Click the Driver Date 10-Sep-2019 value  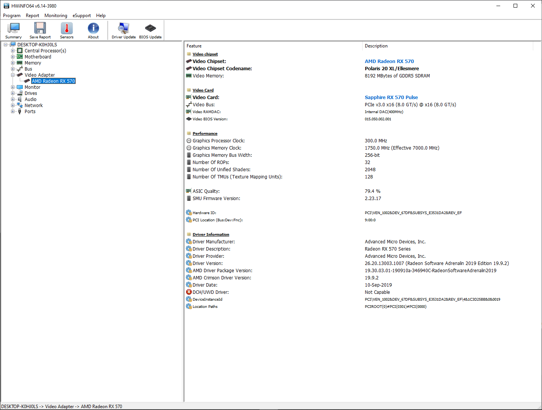[x=378, y=285]
